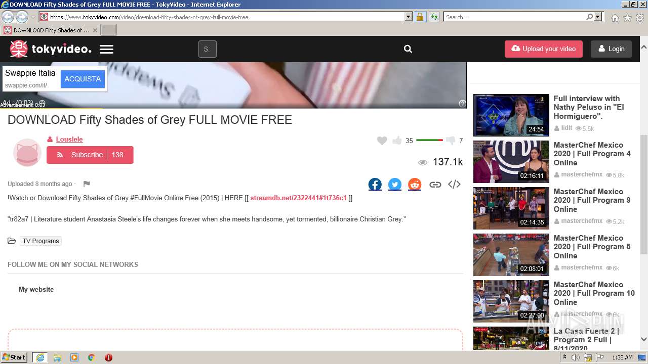Click the security lock icon
The image size is (648, 364).
(420, 17)
